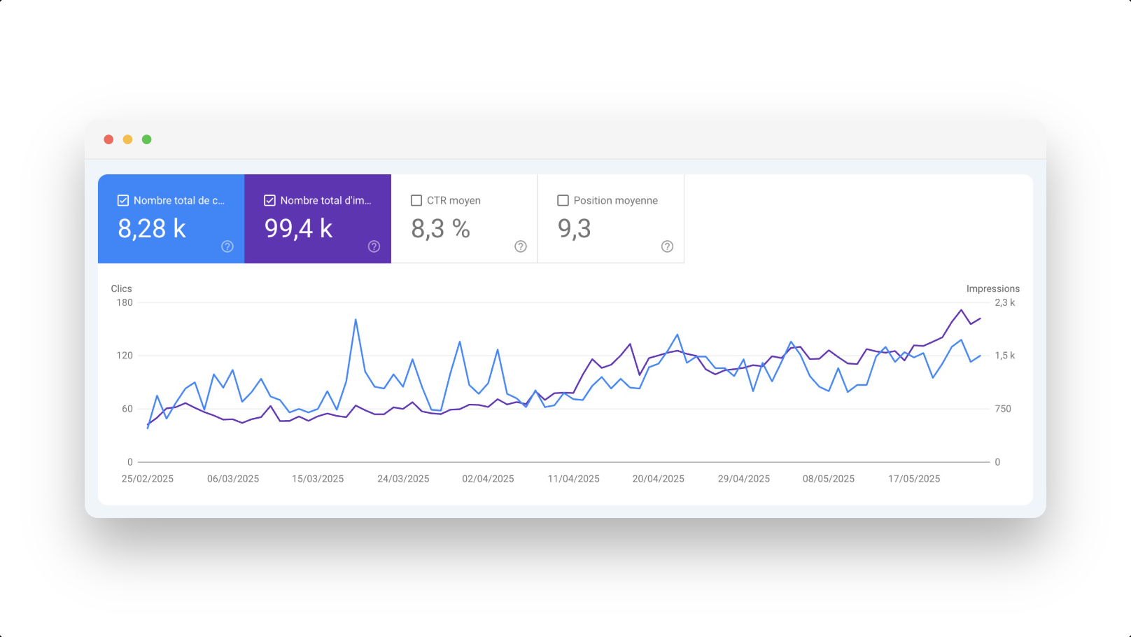Click the 17/05/2025 date on the x-axis
Image resolution: width=1131 pixels, height=637 pixels.
tap(914, 479)
